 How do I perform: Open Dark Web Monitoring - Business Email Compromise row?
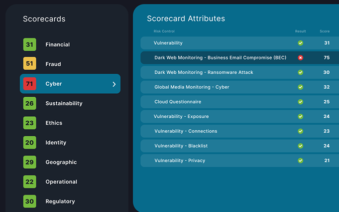(x=220, y=58)
